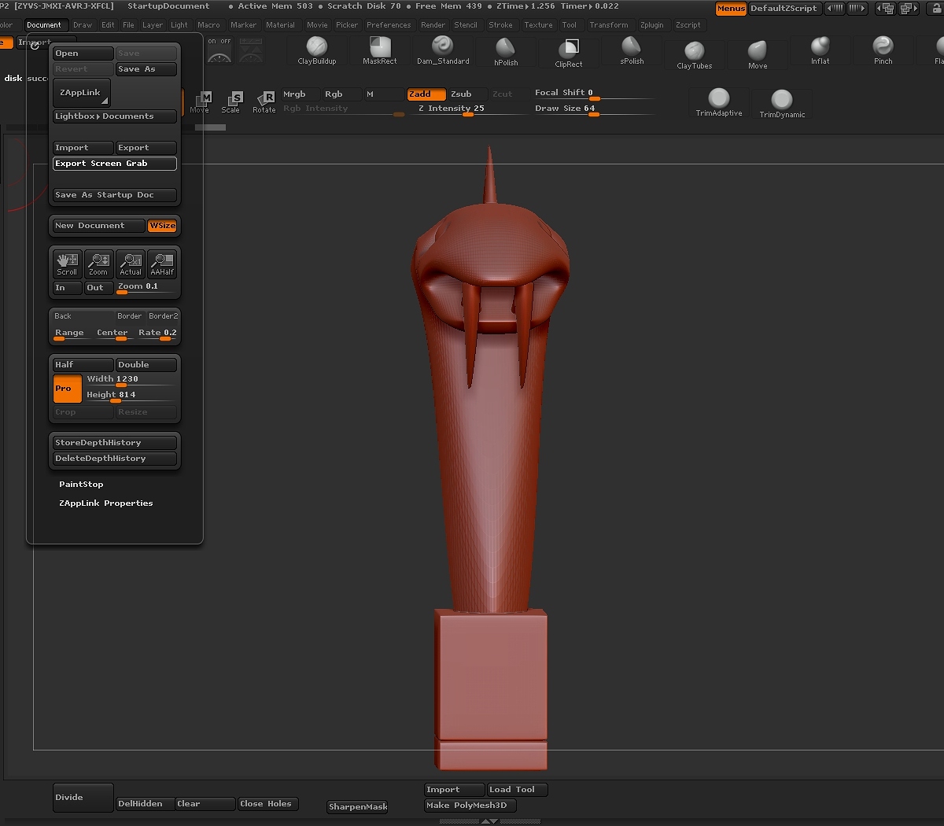The width and height of the screenshot is (944, 826).
Task: Click the New Document button
Action: [x=99, y=226]
